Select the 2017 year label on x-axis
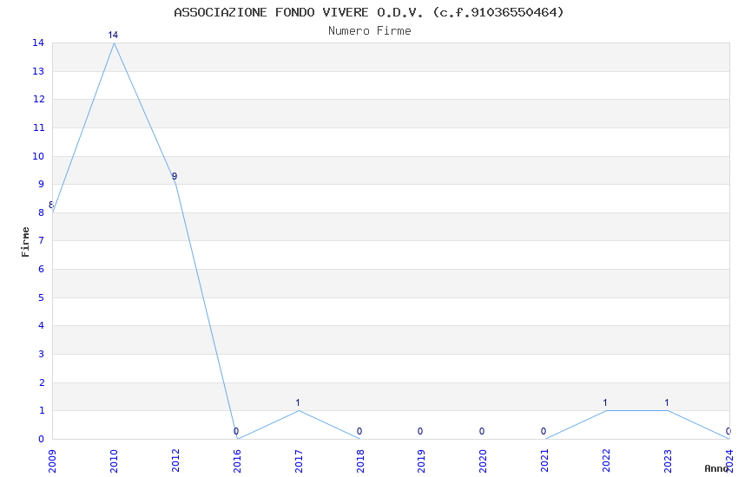738x477 pixels. 299,461
